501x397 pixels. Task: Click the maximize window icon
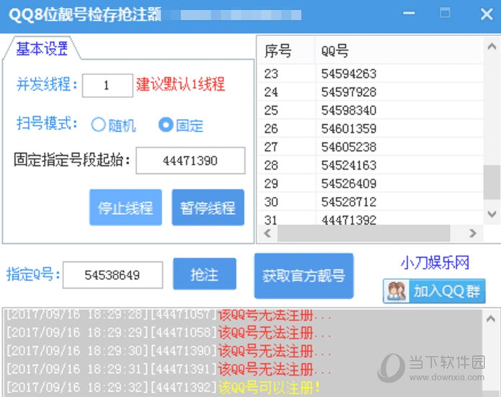tap(445, 13)
